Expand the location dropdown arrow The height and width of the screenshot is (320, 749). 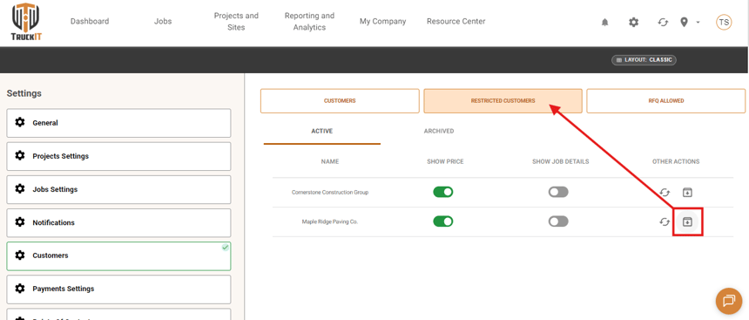[x=698, y=22]
